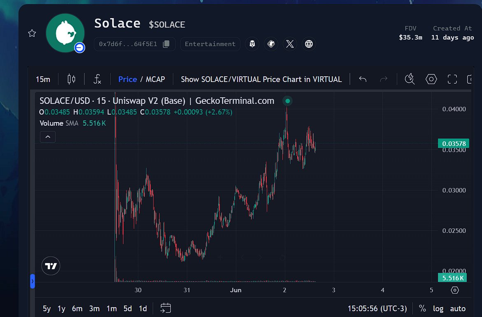Open the X (Twitter) social link
Screen dimensions: 482x317
click(290, 44)
